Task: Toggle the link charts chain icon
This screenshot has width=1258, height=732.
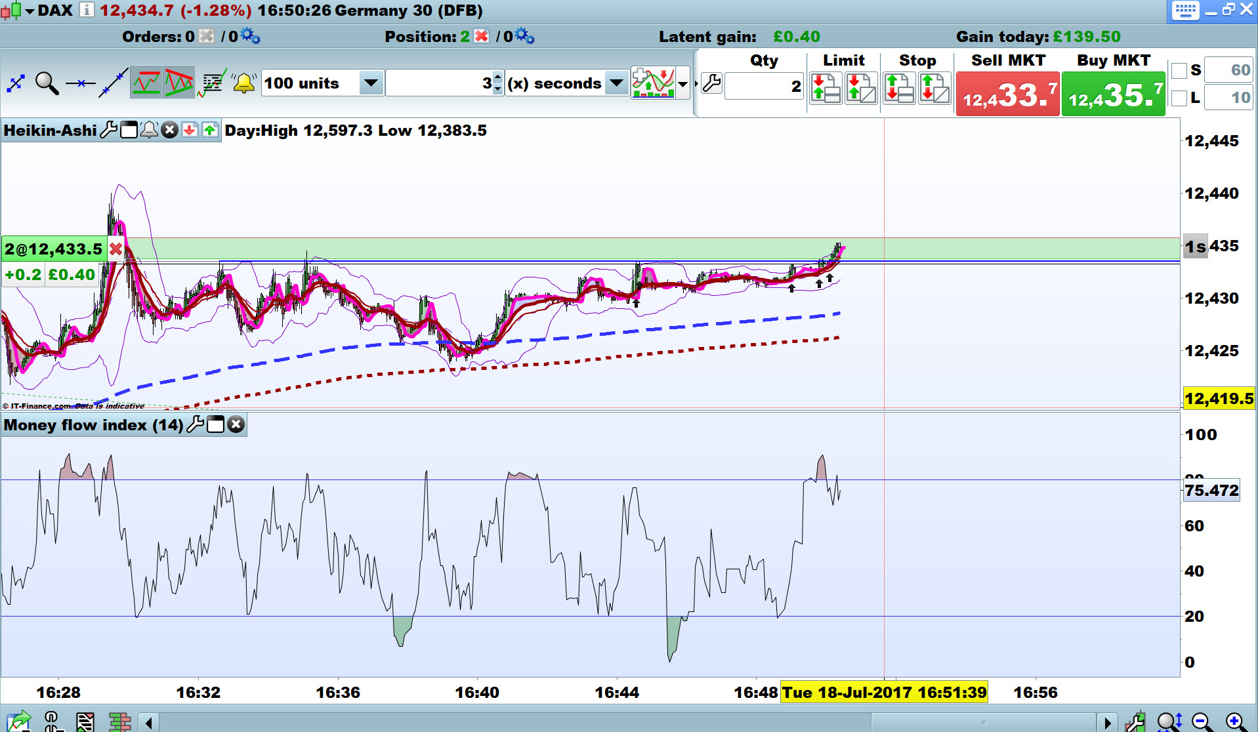Action: click(x=52, y=722)
